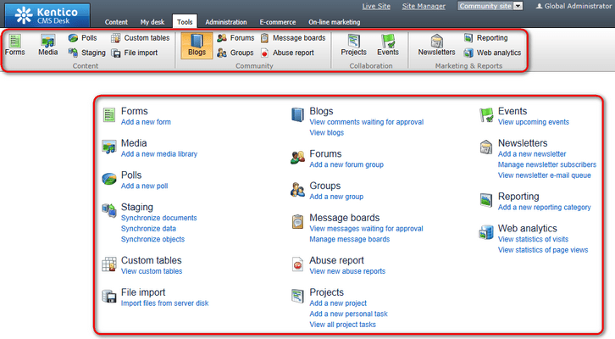Select Staging in the ribbon
The image size is (615, 339).
(x=86, y=53)
